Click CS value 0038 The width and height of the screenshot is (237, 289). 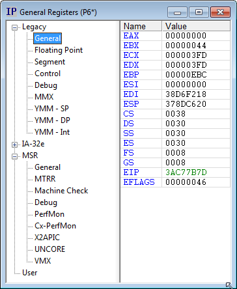pos(176,114)
